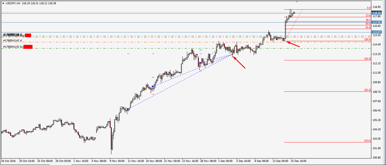The image size is (386, 165).
Task: Click the 113.25 price scale value
Action: 377,54
